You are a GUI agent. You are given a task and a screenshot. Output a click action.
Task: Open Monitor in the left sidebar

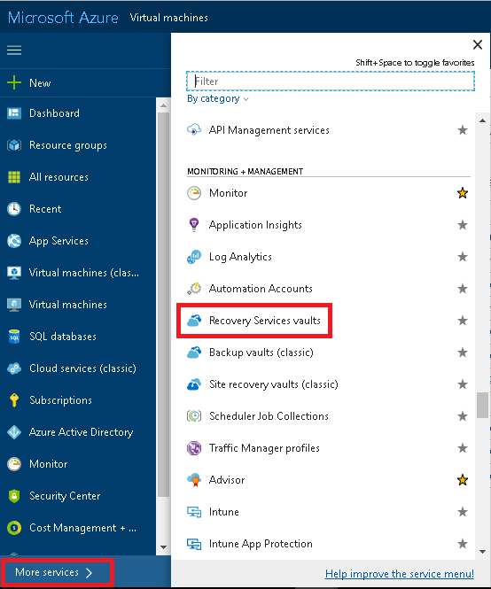(48, 464)
